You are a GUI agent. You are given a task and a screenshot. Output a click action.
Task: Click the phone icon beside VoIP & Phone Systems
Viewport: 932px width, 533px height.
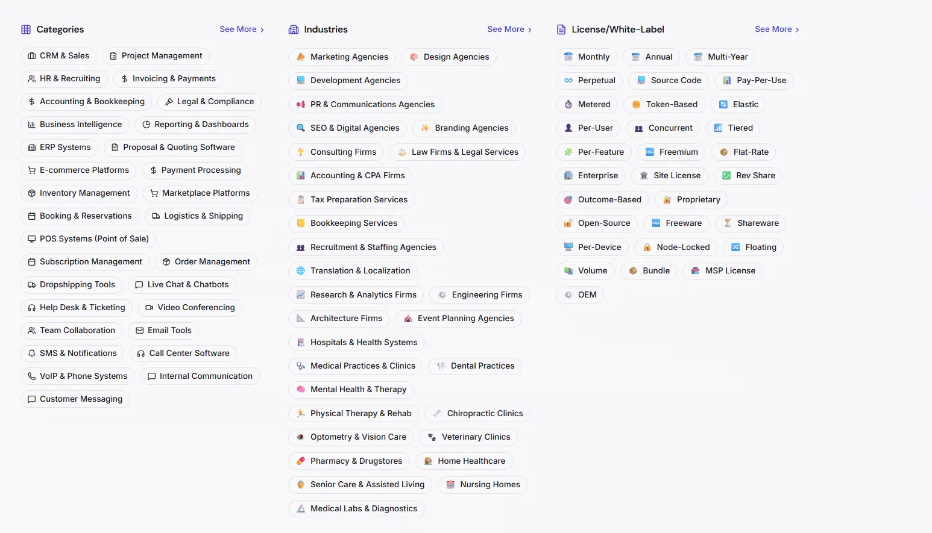point(32,376)
